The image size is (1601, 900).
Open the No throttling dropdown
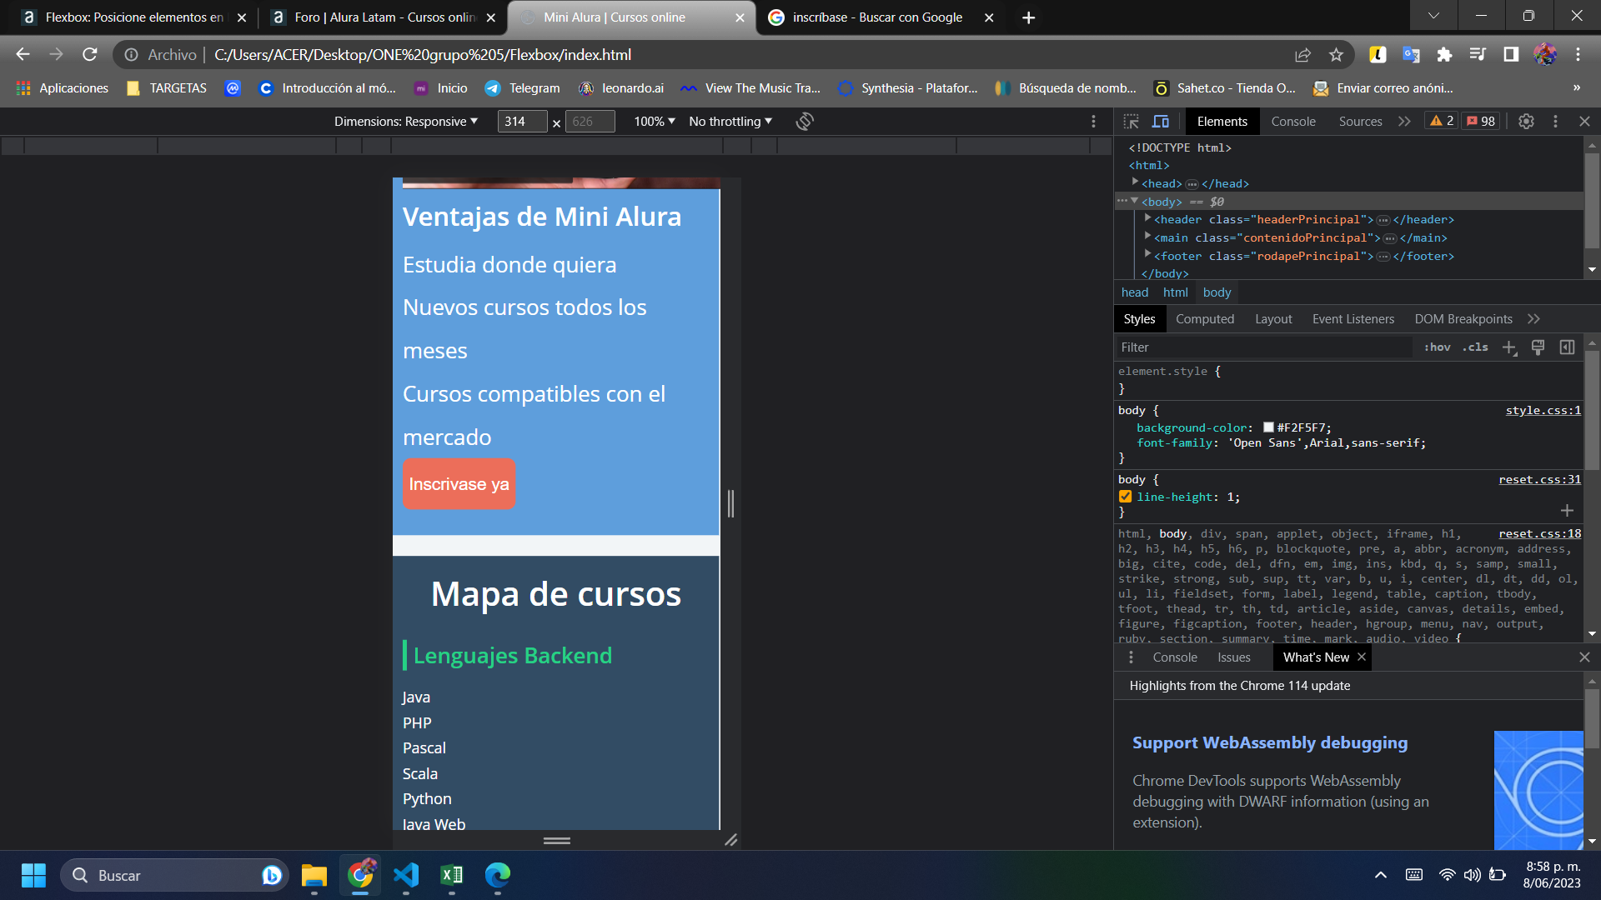click(730, 122)
